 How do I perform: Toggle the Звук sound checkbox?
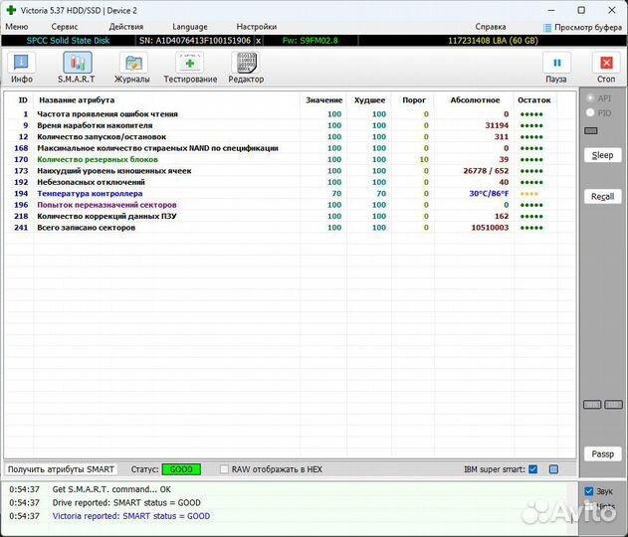(x=589, y=491)
